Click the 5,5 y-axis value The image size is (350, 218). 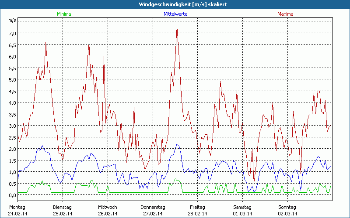click(12, 68)
